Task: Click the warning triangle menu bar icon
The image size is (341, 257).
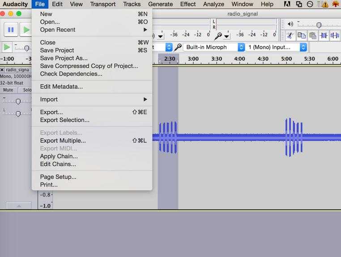Action: point(325,4)
